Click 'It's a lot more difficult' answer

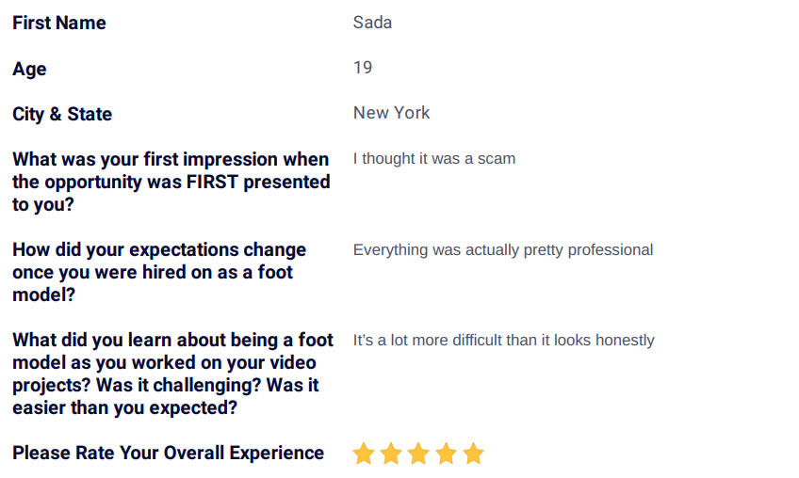pos(503,340)
